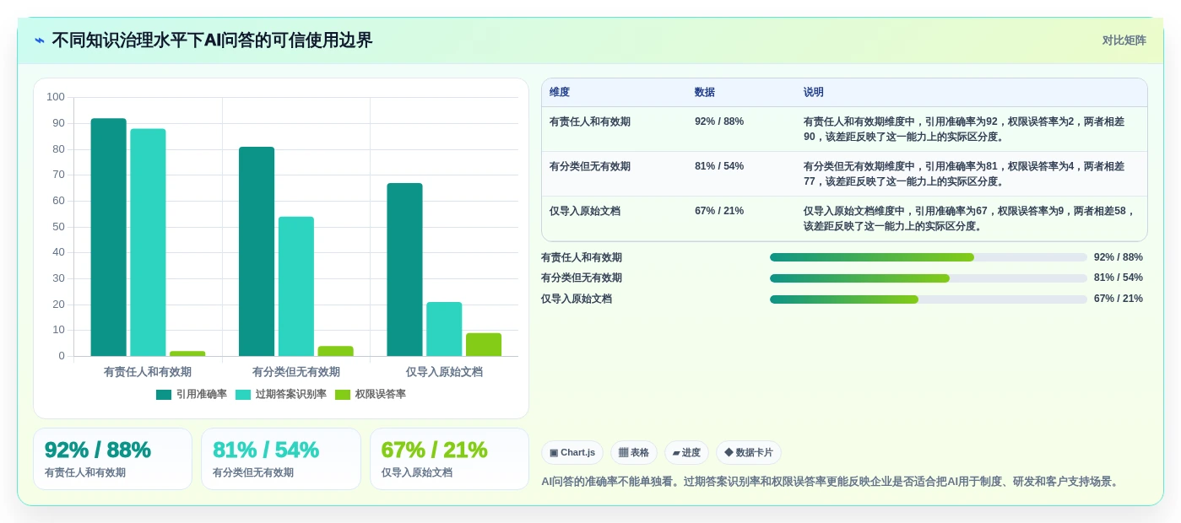Click the footer note starting AI问答的准确率
Screen dimensions: 1181x523
click(x=832, y=482)
